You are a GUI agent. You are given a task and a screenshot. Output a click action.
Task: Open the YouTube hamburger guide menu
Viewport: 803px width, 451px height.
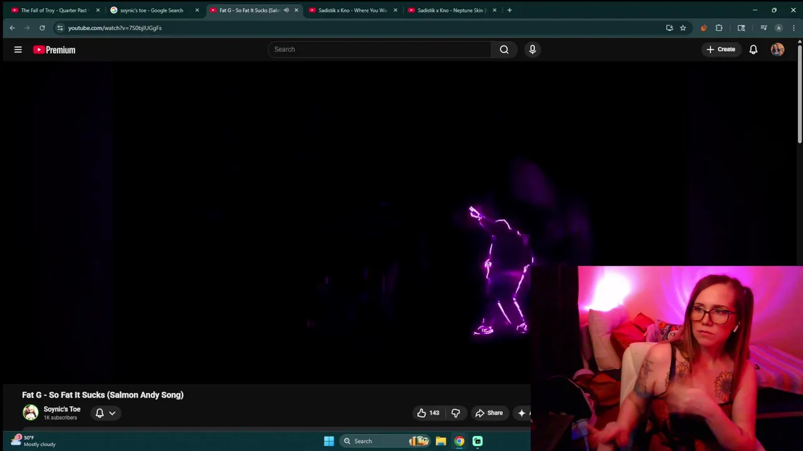[x=18, y=49]
